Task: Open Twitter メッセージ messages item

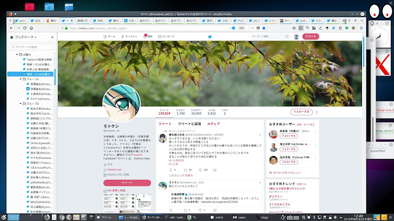Action: [166, 37]
